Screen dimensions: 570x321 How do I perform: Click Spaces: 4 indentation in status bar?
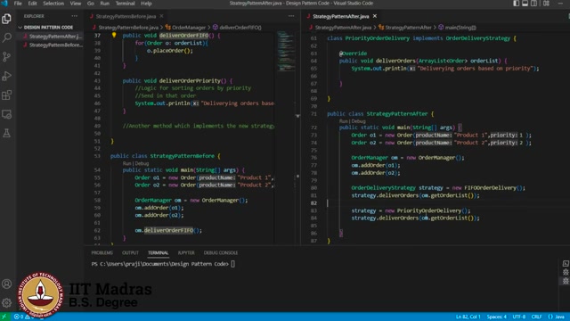tap(496, 317)
